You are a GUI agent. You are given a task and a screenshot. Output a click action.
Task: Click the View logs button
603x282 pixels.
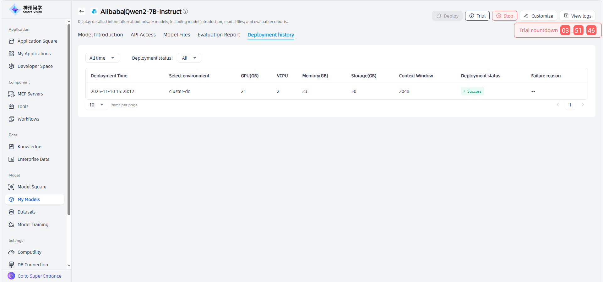point(577,16)
